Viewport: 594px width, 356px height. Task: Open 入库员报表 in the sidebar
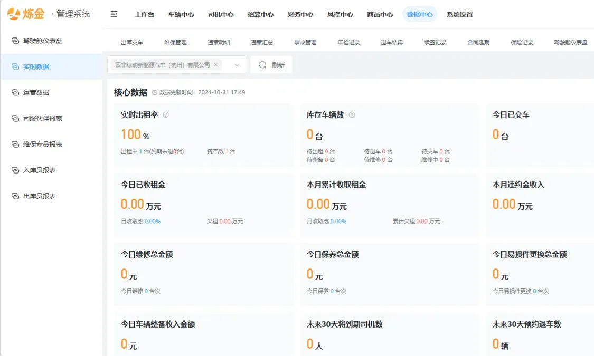click(x=39, y=170)
